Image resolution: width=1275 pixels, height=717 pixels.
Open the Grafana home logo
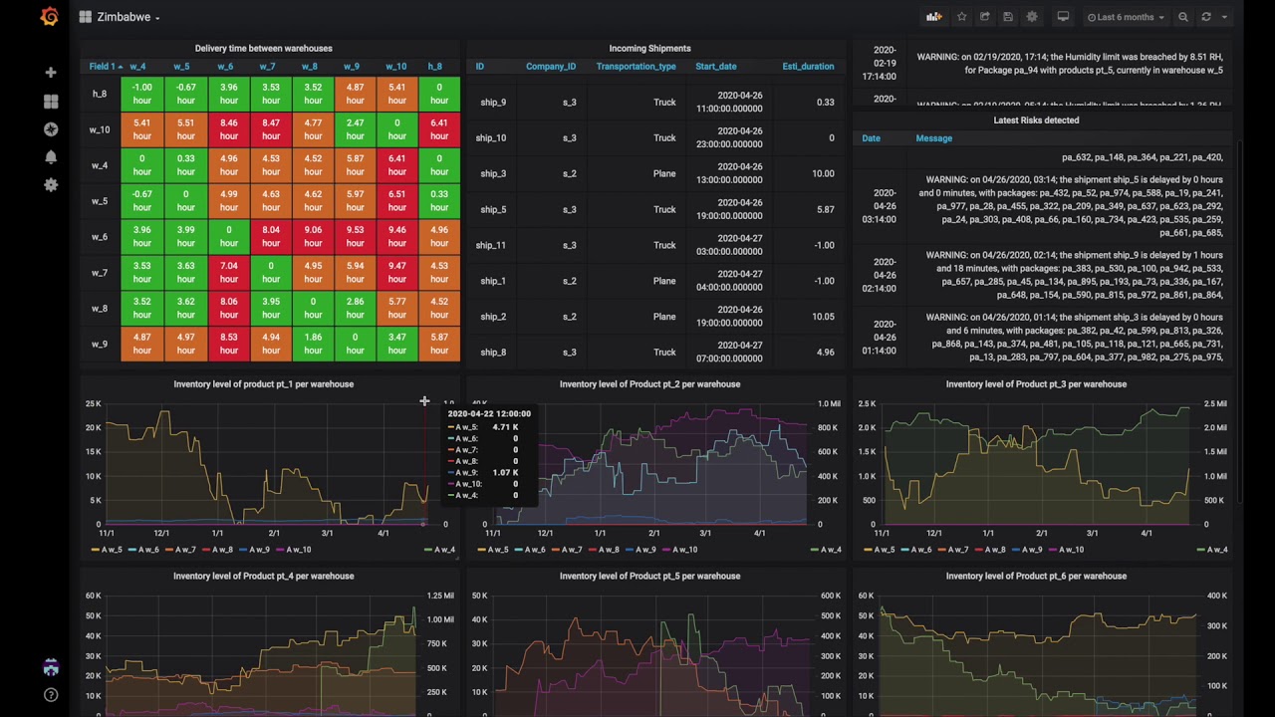click(x=50, y=17)
